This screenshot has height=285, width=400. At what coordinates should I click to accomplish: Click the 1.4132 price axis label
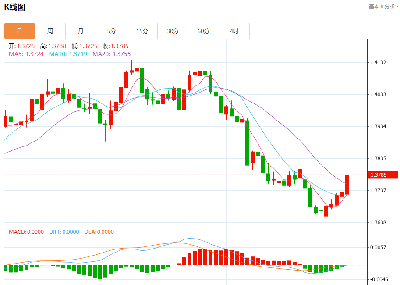379,63
